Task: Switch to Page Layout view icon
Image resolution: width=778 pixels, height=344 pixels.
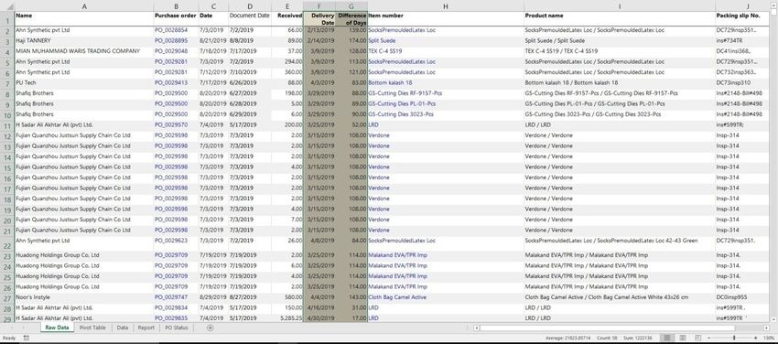Action: [684, 338]
